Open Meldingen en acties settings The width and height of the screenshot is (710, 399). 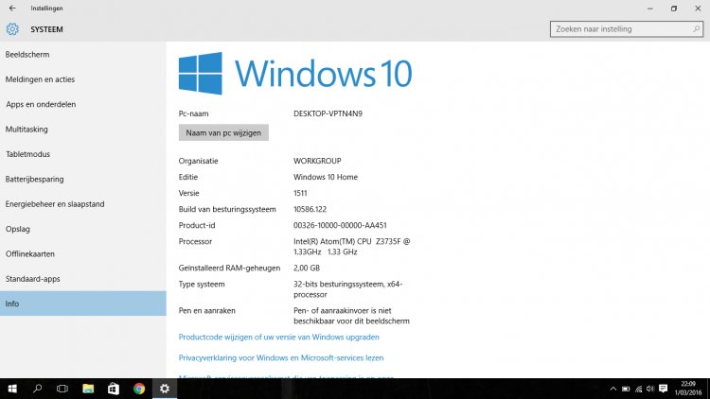tap(40, 79)
